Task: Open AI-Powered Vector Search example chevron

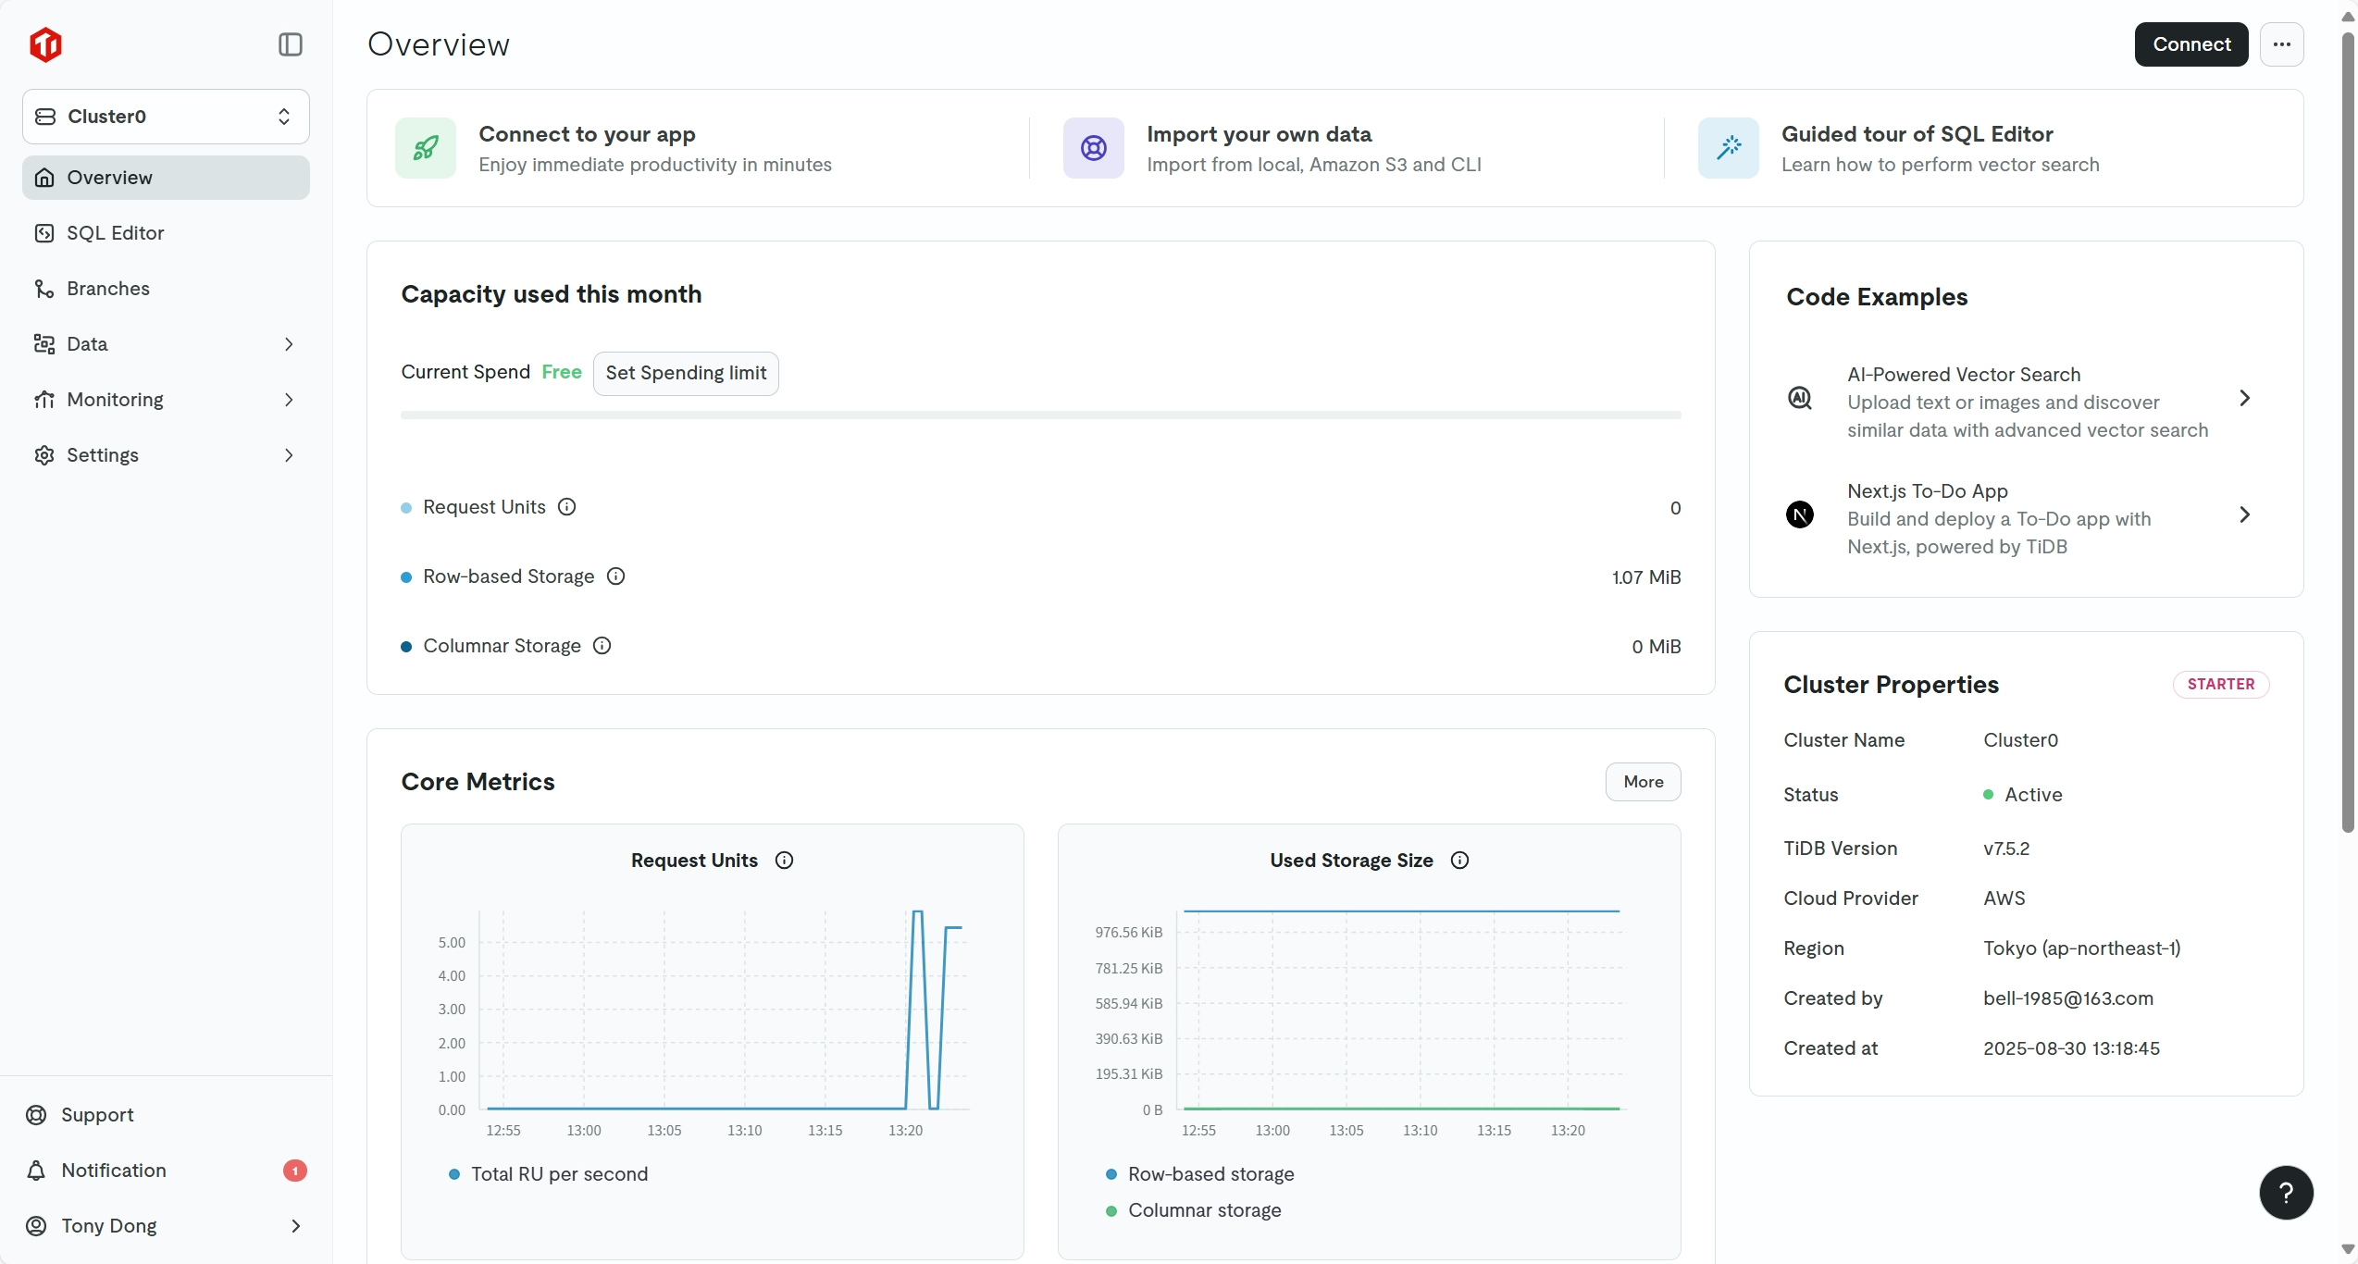Action: 2244,398
